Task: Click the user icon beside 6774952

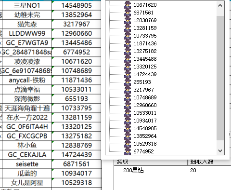Action: coord(128,151)
